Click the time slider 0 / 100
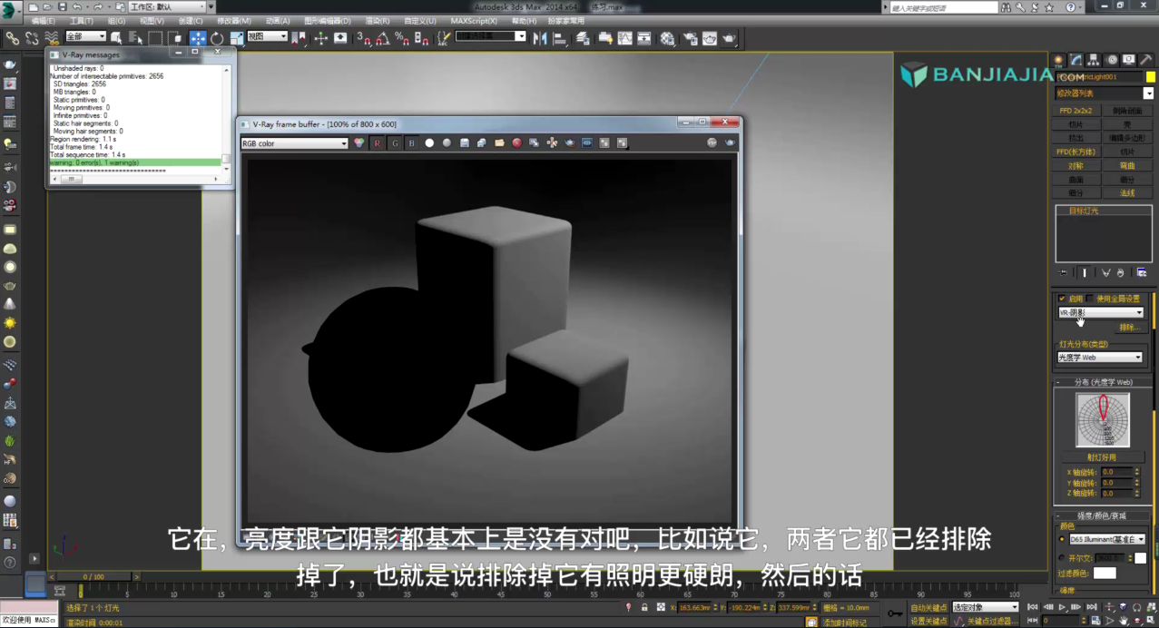 click(93, 576)
